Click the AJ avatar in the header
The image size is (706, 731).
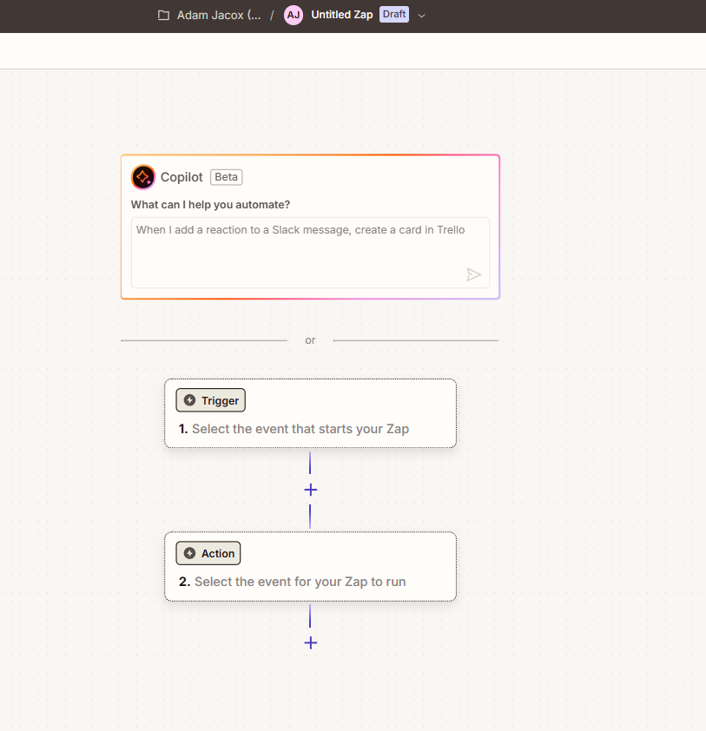point(293,14)
